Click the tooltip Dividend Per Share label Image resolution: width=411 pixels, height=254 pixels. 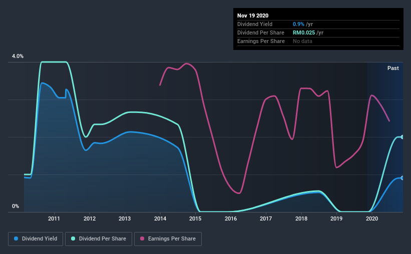click(260, 32)
